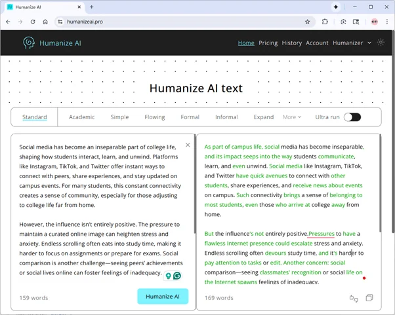395x315 pixels.
Task: Select the Standard mode
Action: click(34, 117)
